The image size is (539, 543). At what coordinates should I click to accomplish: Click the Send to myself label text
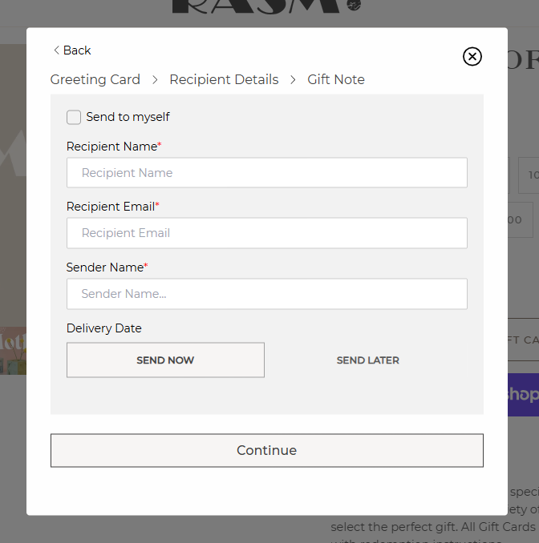128,117
